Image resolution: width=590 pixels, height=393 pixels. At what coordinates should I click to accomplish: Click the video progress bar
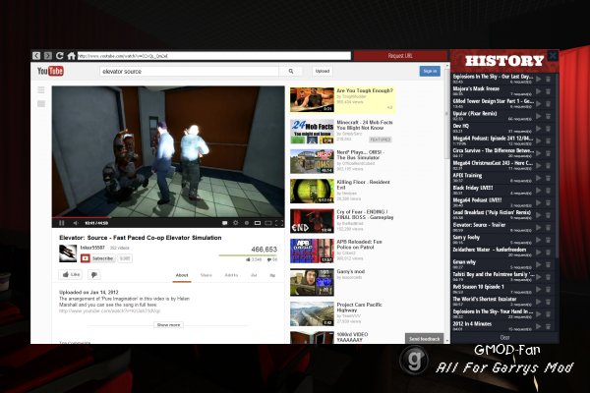[x=168, y=217]
